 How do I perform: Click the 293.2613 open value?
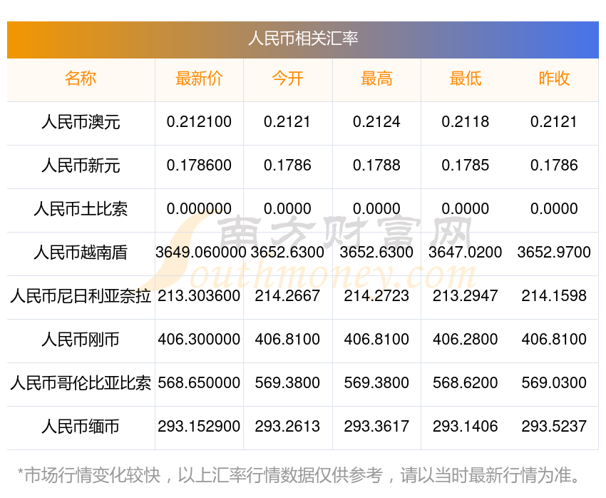click(x=287, y=427)
